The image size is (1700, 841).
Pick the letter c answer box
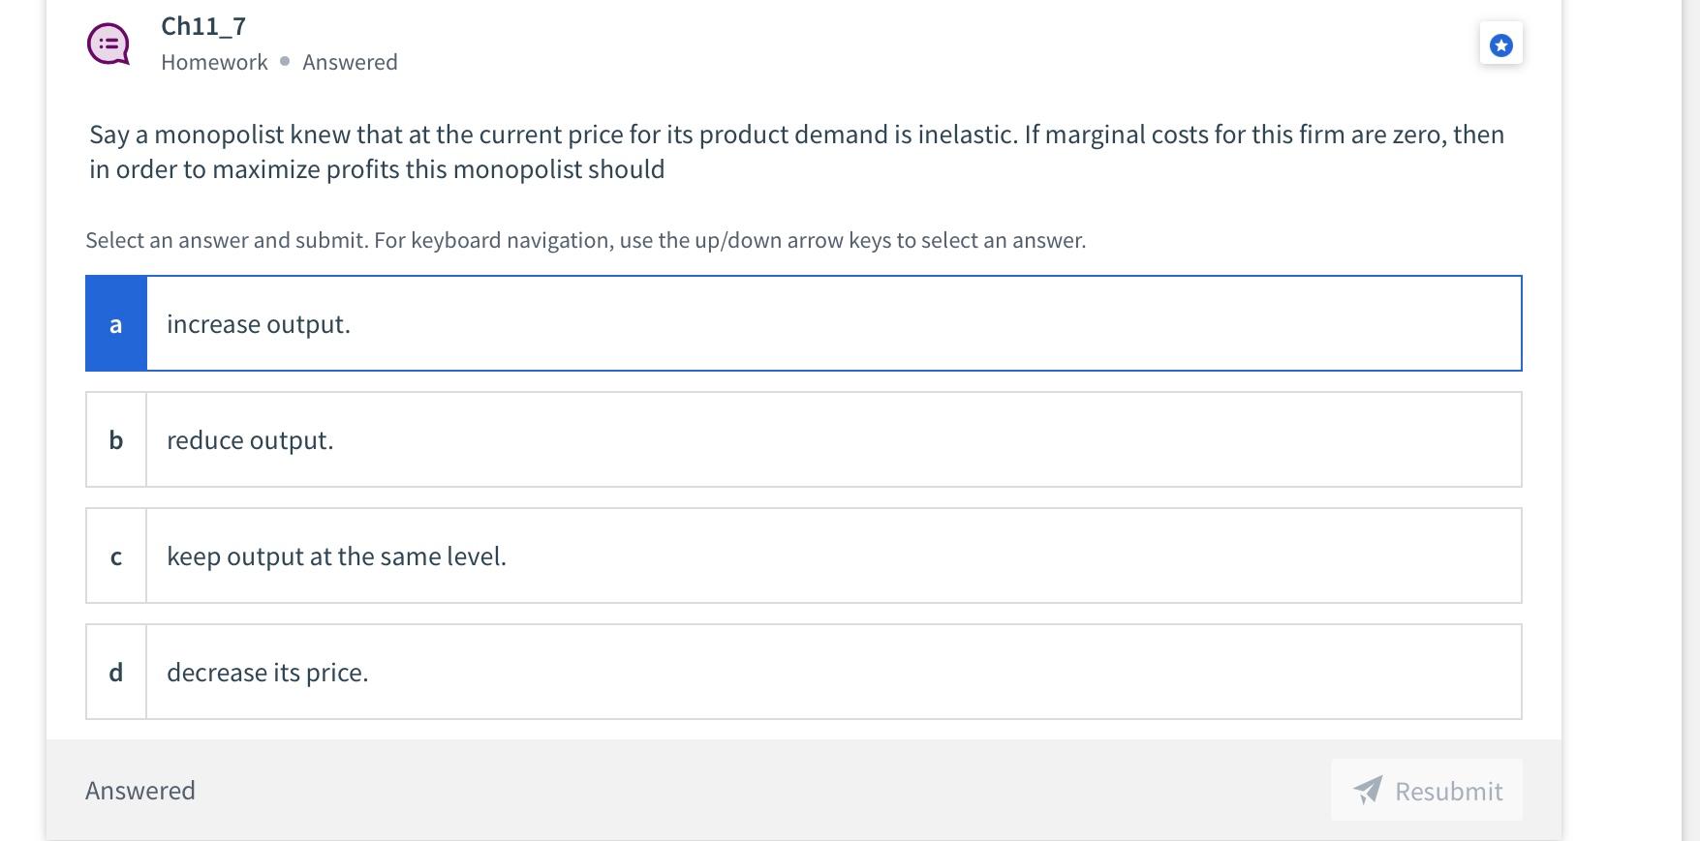(116, 556)
